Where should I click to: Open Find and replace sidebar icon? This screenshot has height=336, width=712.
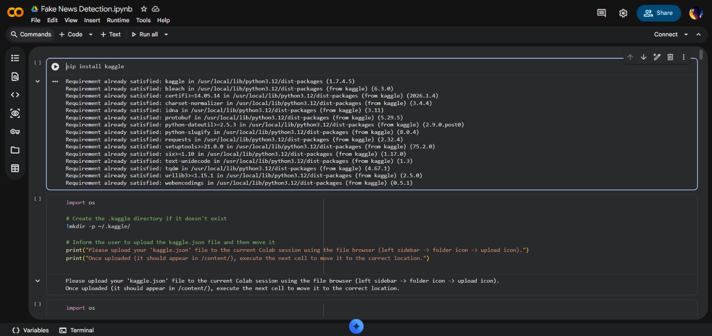pyautogui.click(x=15, y=77)
